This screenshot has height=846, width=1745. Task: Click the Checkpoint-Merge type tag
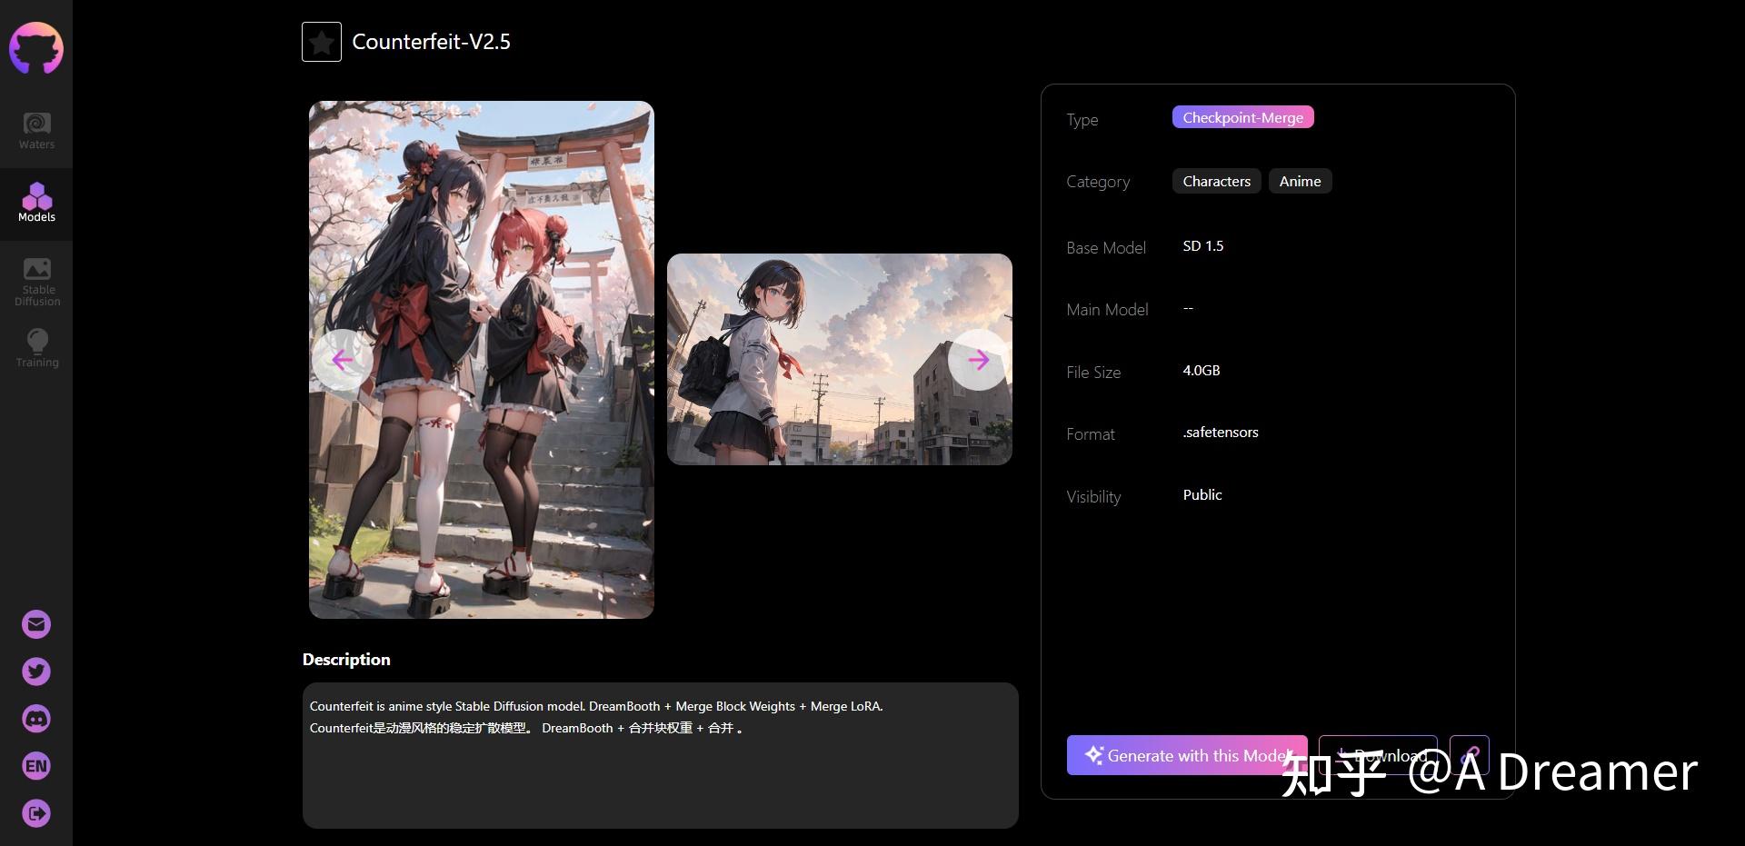1242,117
